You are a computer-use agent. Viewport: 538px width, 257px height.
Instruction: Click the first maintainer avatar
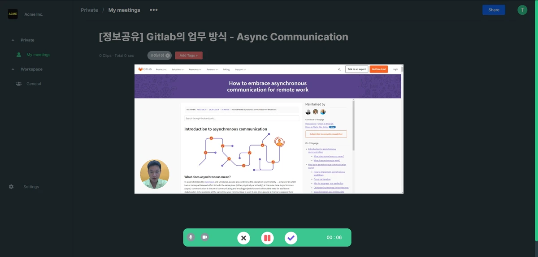(308, 112)
